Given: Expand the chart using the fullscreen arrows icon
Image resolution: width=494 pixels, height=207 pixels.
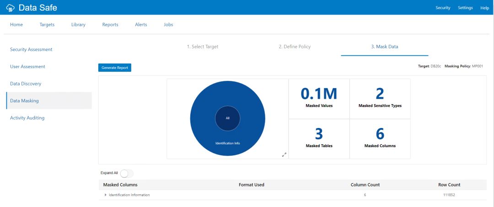Looking at the screenshot, I should pos(284,154).
